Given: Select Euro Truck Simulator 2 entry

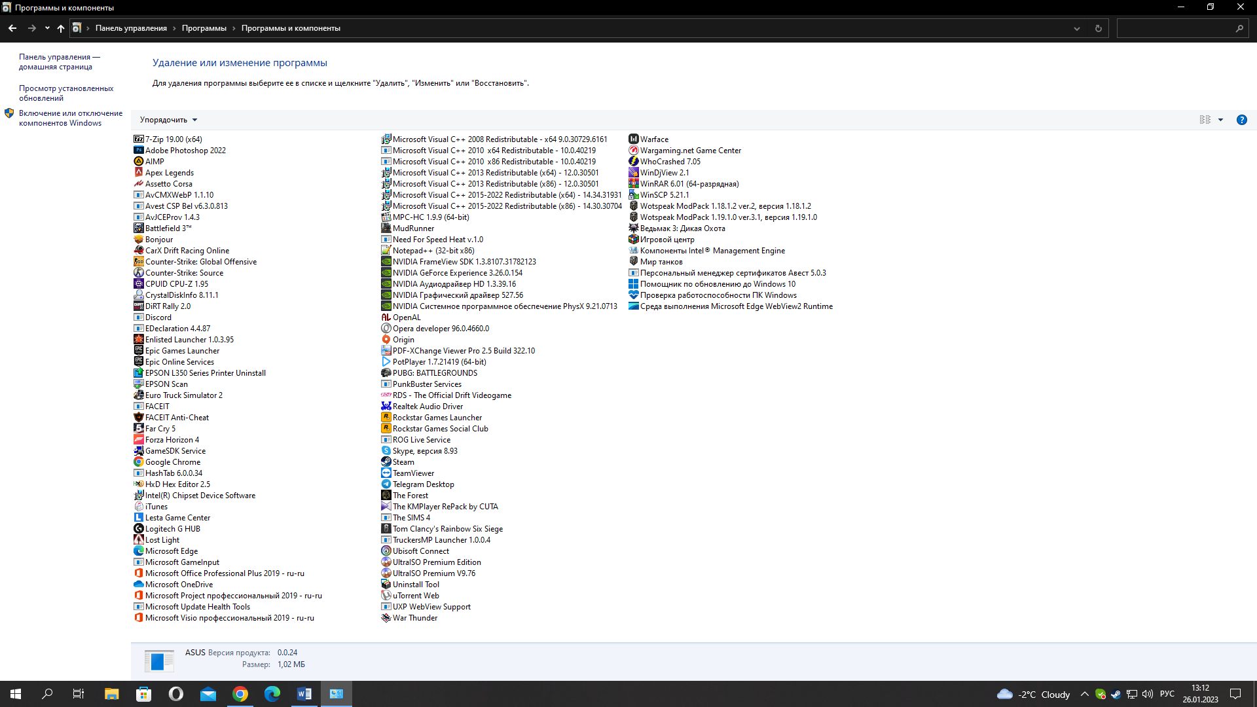Looking at the screenshot, I should tap(178, 395).
